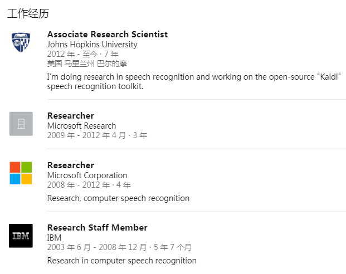The width and height of the screenshot is (346, 274).
Task: Click the Johns Hopkins University shield logo
Action: click(21, 42)
